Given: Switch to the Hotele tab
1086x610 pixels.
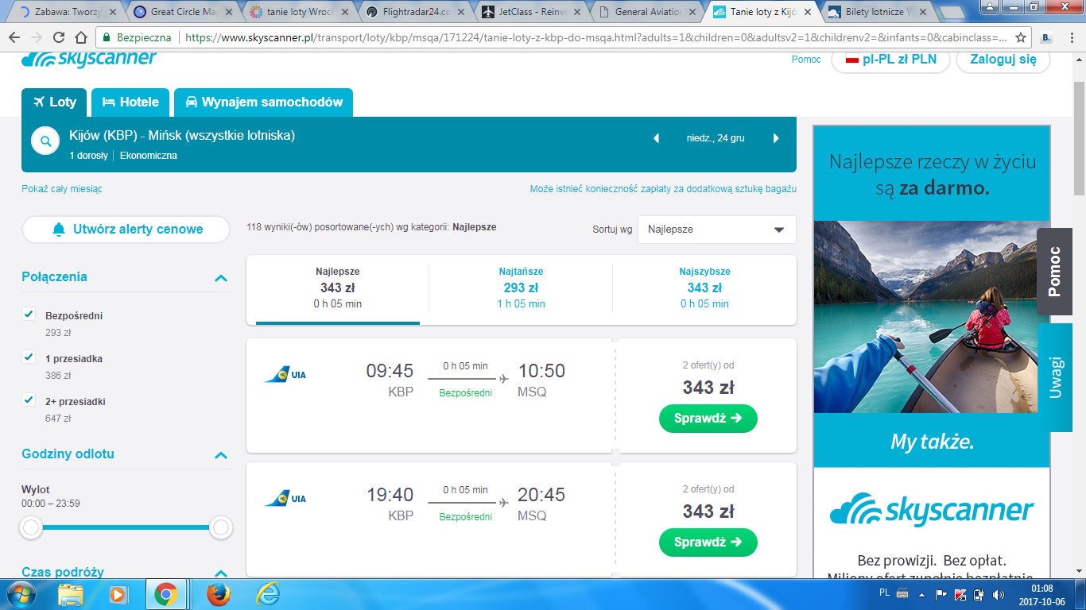Looking at the screenshot, I should [x=130, y=102].
